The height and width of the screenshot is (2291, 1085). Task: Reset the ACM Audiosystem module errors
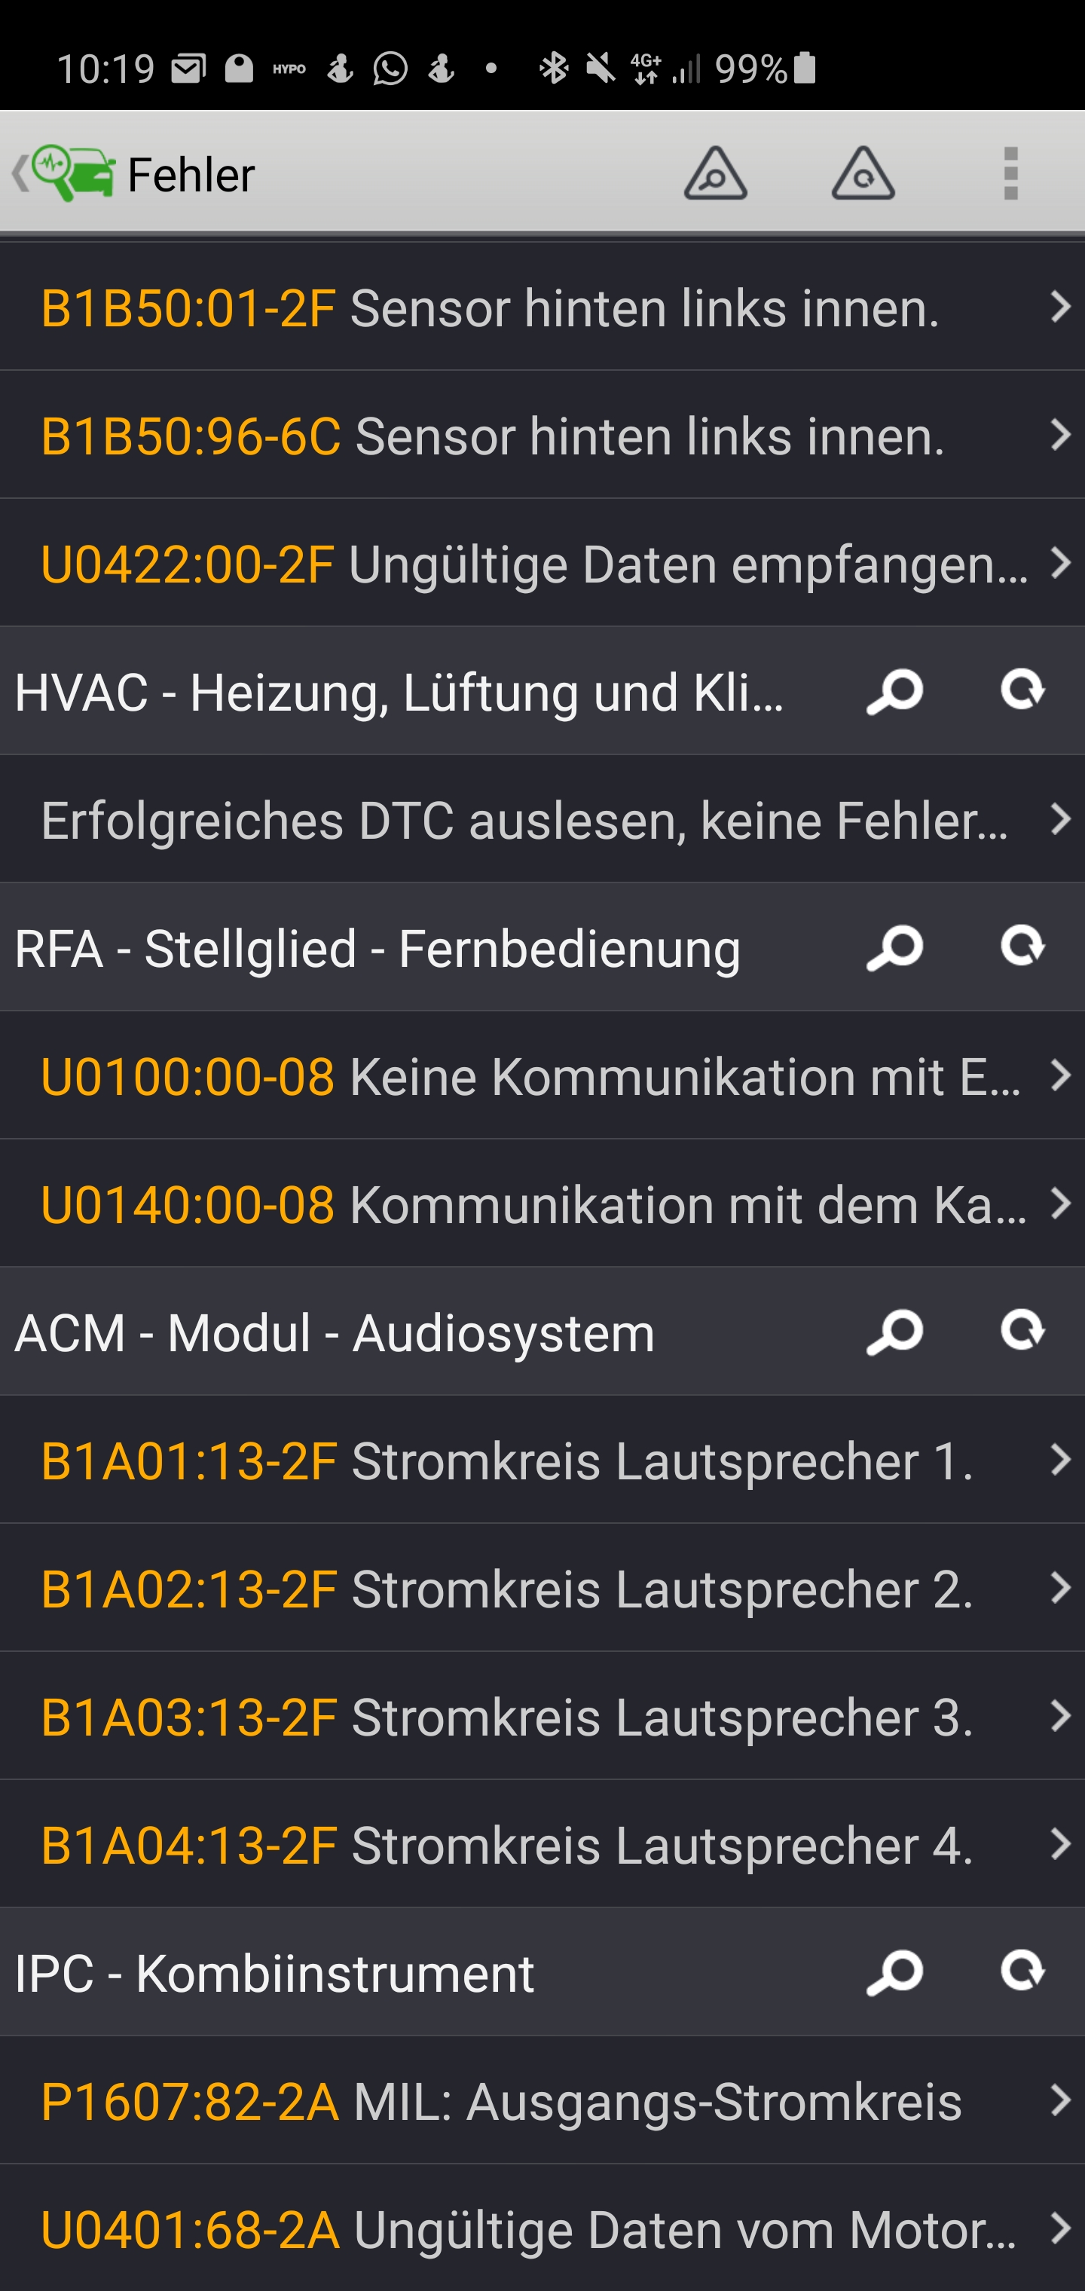click(1022, 1332)
